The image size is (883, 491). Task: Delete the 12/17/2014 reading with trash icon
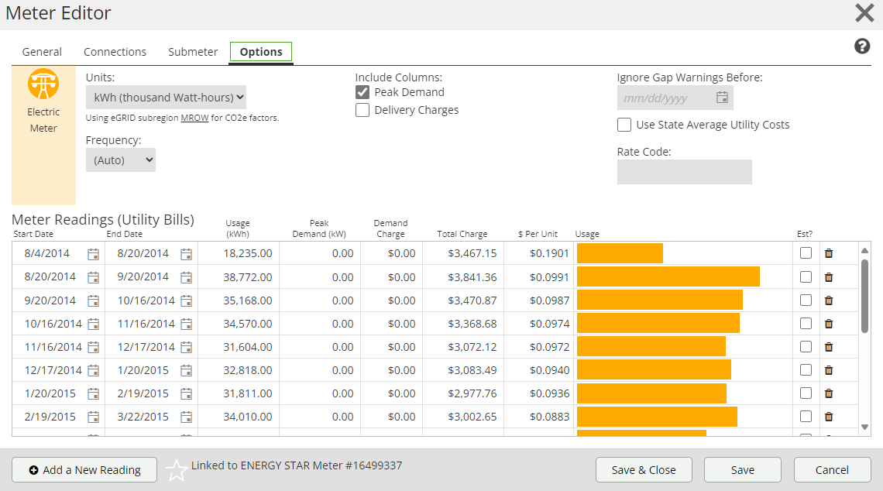tap(828, 370)
